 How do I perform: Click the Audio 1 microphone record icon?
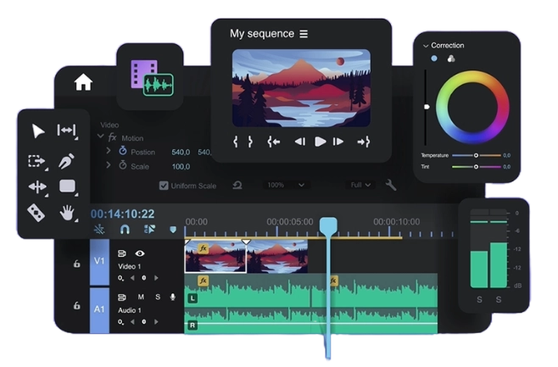[x=173, y=297]
